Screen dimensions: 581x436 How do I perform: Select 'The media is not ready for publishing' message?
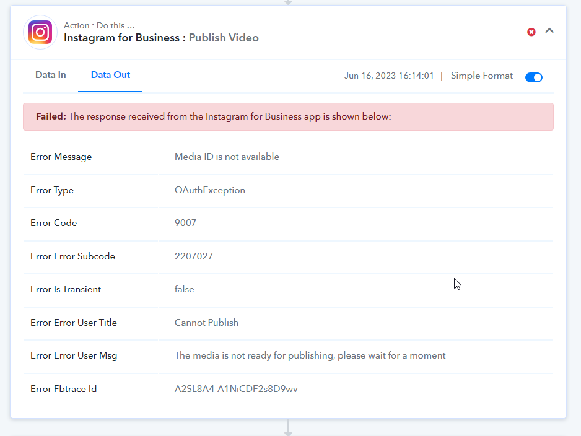tap(310, 355)
